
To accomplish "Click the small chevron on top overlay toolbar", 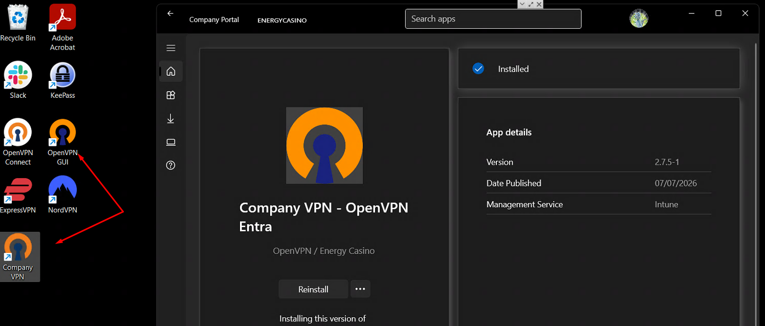I will click(x=522, y=4).
